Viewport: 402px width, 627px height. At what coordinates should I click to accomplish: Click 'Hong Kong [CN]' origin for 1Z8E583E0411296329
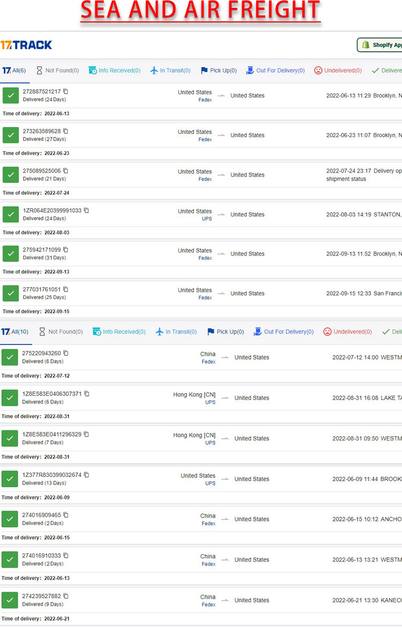coord(195,435)
